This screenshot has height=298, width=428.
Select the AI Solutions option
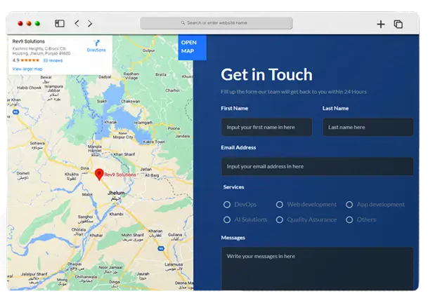[x=227, y=219]
